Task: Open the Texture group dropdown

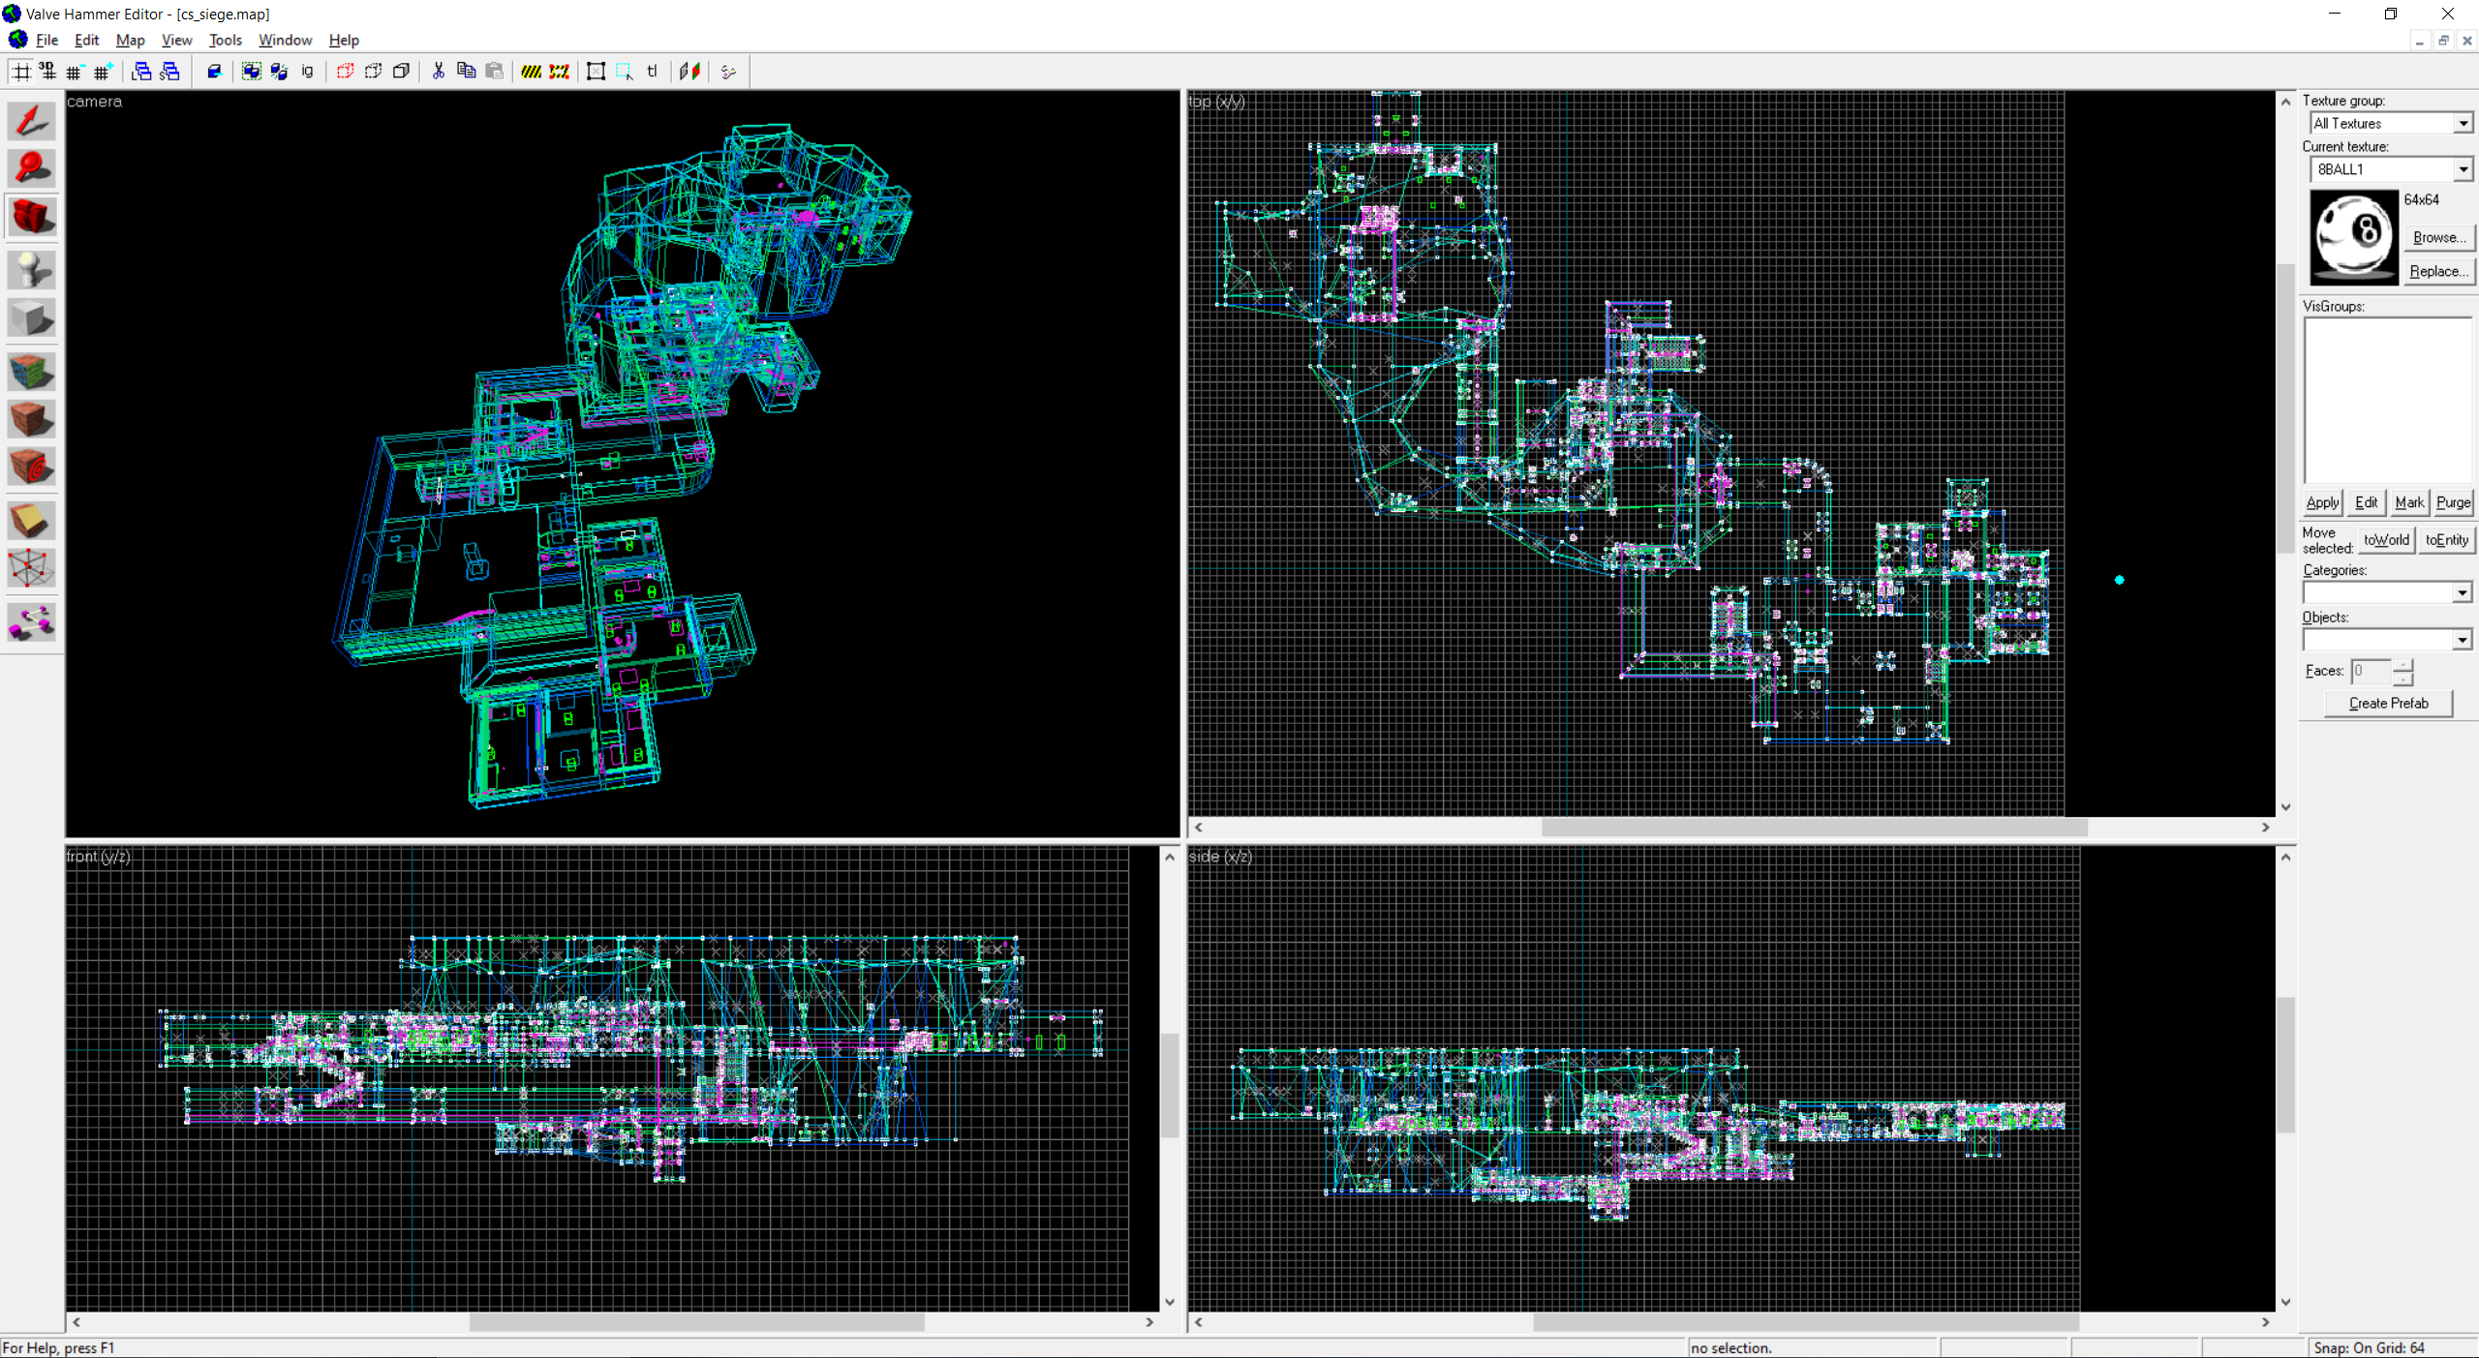Action: point(2463,123)
